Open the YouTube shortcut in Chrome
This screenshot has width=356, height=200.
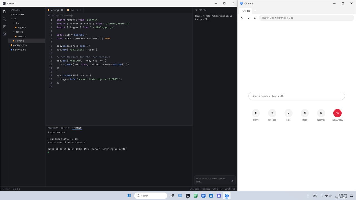point(272,115)
